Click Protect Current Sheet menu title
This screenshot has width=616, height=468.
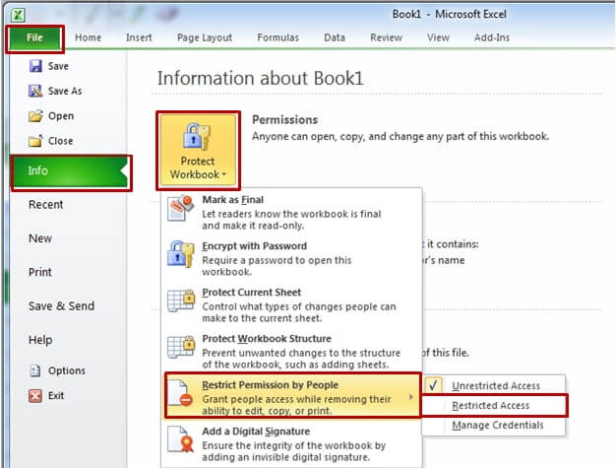pos(252,293)
